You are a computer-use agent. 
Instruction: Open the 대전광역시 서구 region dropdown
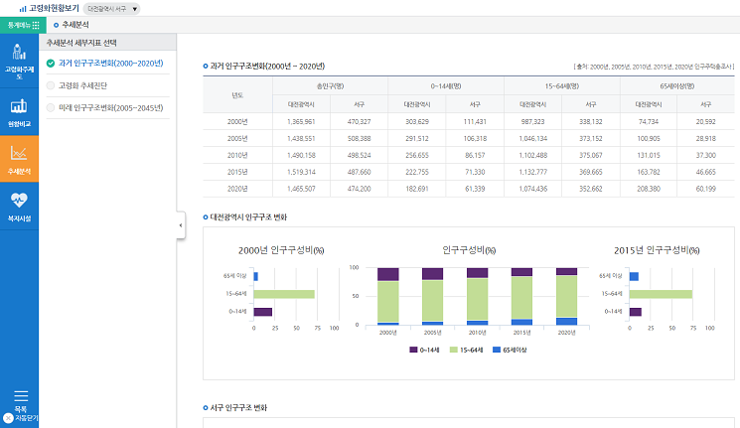(112, 8)
